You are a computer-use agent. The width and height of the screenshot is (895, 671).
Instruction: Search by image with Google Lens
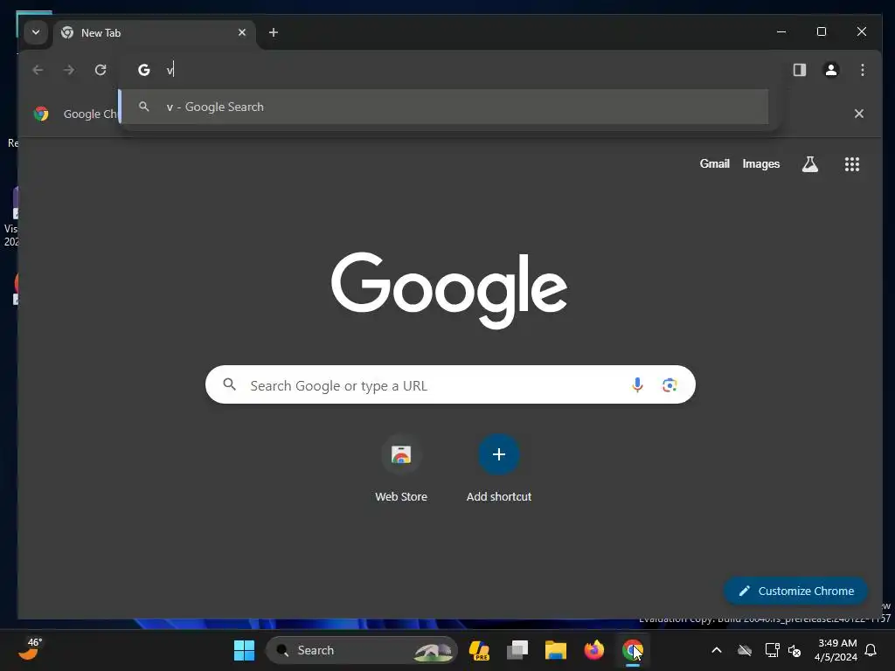[670, 384]
